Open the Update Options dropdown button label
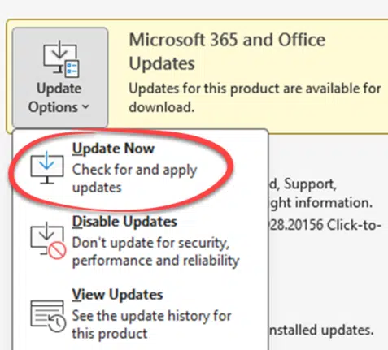Viewport: 388px width, 350px height. pyautogui.click(x=59, y=97)
